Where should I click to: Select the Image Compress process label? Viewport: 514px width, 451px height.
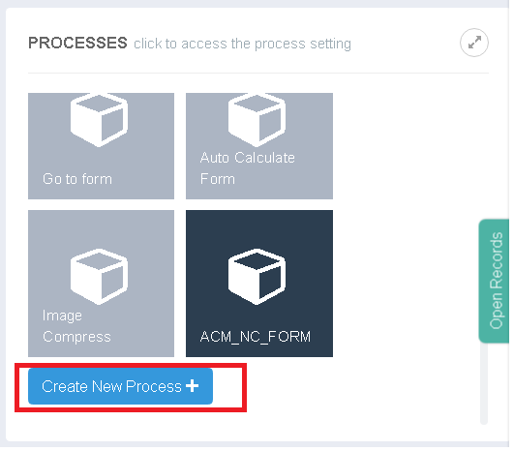coord(76,326)
